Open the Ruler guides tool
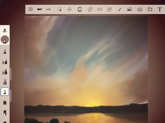Viewport: 165px width, 123px height. pyautogui.click(x=90, y=9)
